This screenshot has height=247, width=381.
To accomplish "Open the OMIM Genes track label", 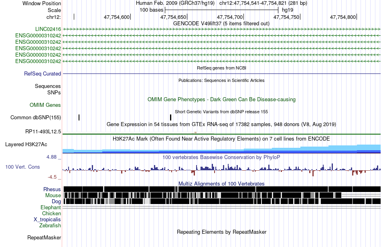I will point(45,105).
